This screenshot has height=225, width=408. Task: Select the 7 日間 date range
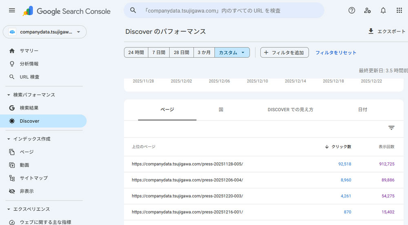159,52
